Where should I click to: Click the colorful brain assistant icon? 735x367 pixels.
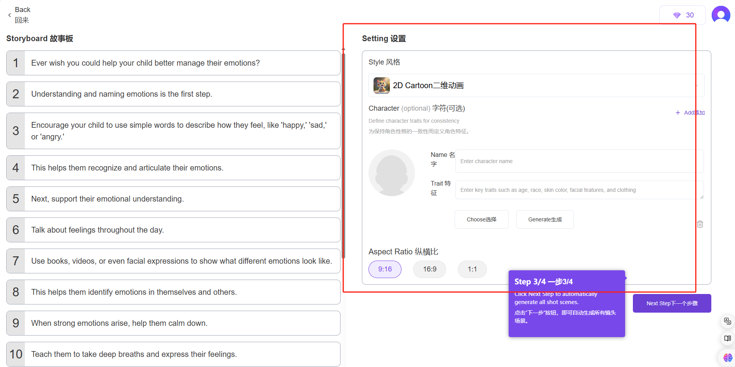(x=727, y=357)
